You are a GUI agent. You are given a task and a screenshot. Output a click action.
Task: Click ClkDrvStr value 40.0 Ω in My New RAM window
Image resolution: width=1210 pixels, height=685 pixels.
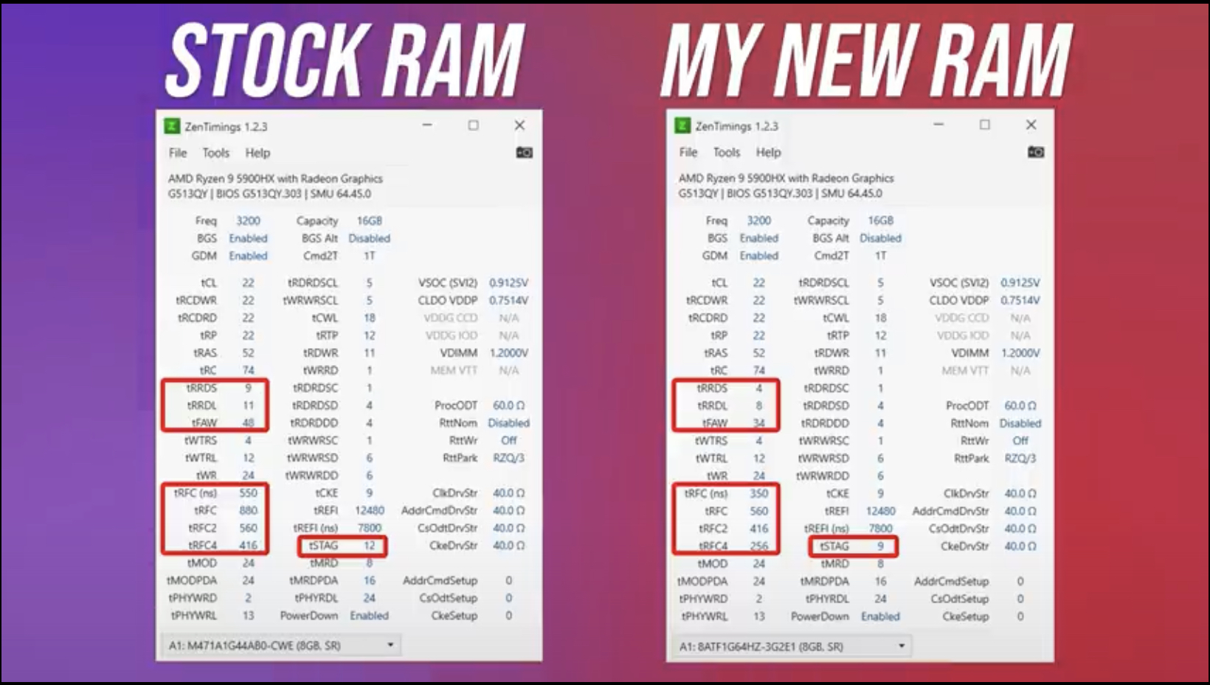[1020, 493]
